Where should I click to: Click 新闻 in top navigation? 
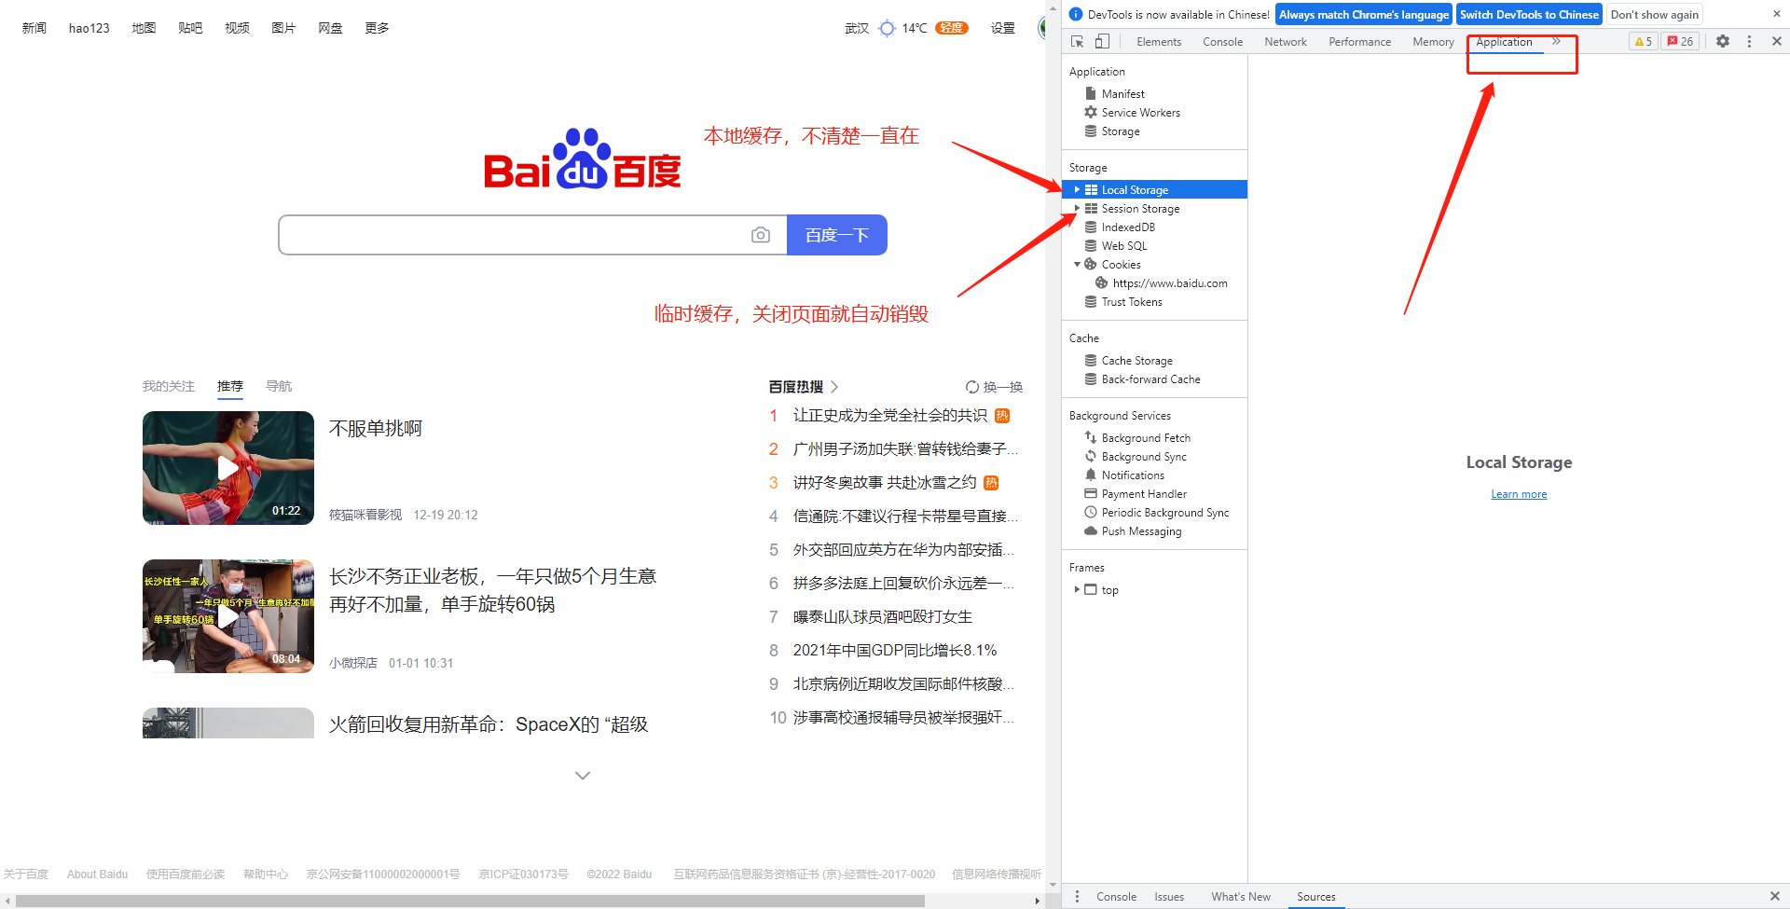34,28
